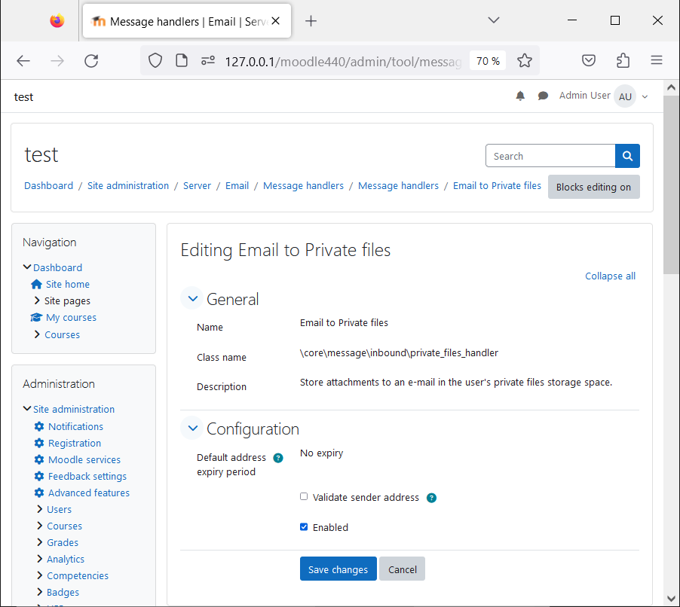Open help for Default address expiry period
The width and height of the screenshot is (680, 607).
pos(278,458)
